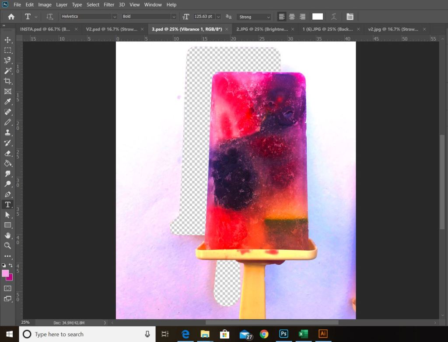The height and width of the screenshot is (342, 448).
Task: Pick the Magic Wand tool
Action: (7, 71)
